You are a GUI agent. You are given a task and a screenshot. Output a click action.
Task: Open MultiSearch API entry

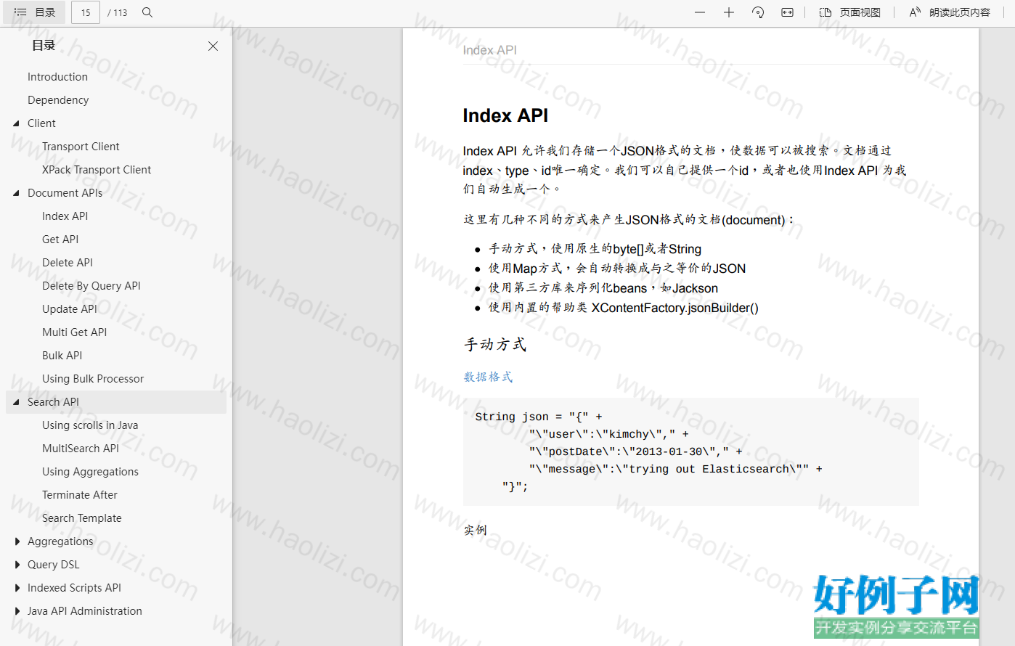81,449
